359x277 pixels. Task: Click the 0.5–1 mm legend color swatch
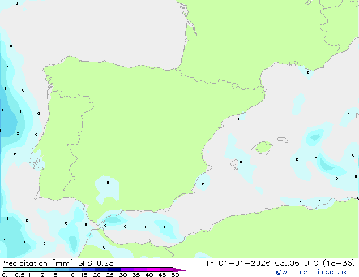(x=23, y=270)
